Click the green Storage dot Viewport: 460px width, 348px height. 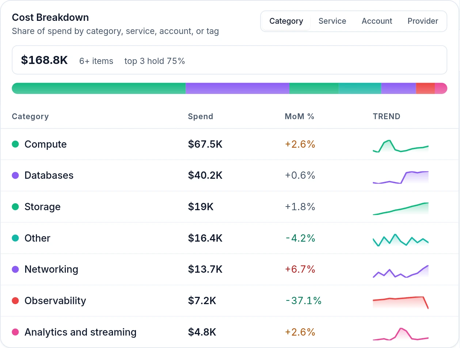pyautogui.click(x=15, y=207)
